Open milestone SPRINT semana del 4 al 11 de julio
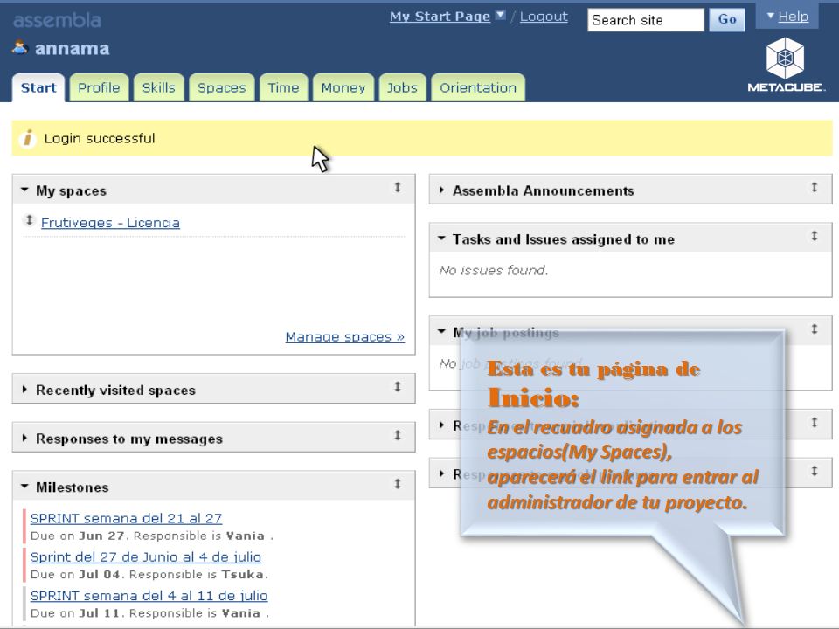Image resolution: width=839 pixels, height=629 pixels. coord(149,595)
